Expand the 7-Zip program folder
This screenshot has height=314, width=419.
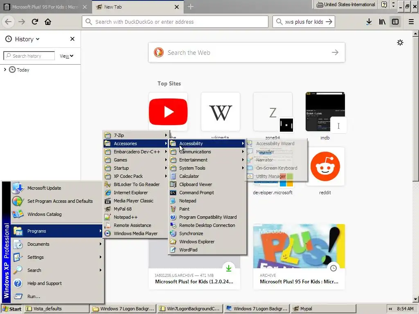click(136, 135)
